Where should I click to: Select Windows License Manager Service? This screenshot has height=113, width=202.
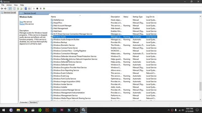point(104,90)
